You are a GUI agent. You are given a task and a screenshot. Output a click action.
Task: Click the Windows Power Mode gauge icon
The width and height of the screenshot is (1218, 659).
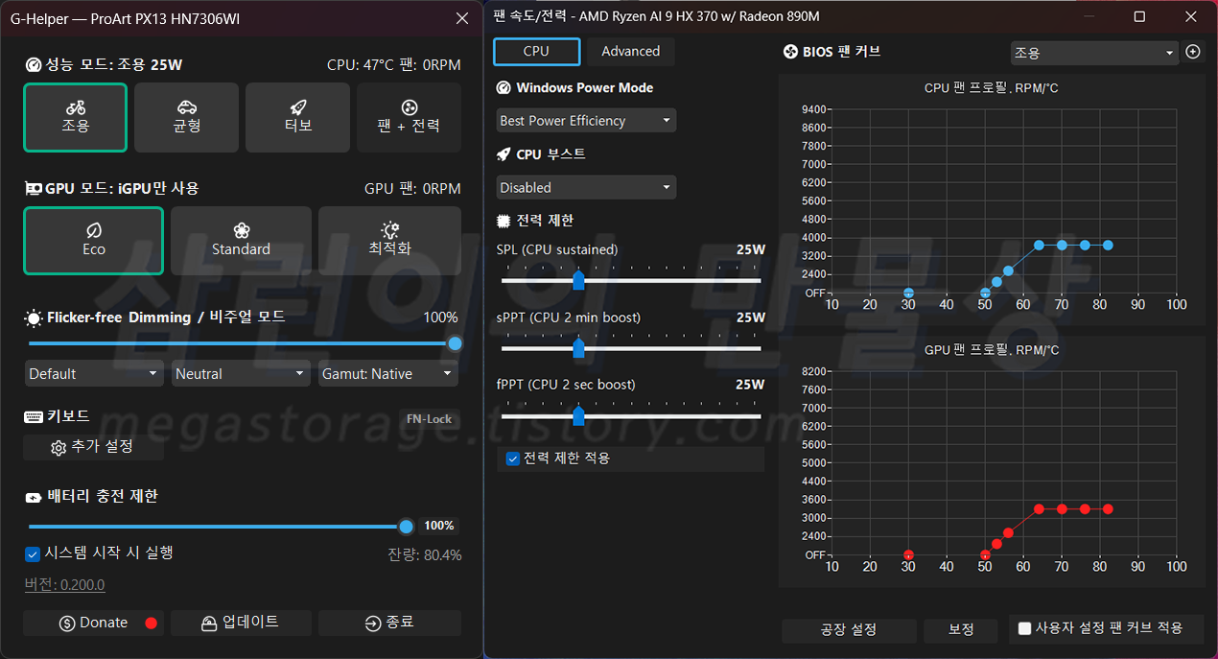click(x=504, y=87)
